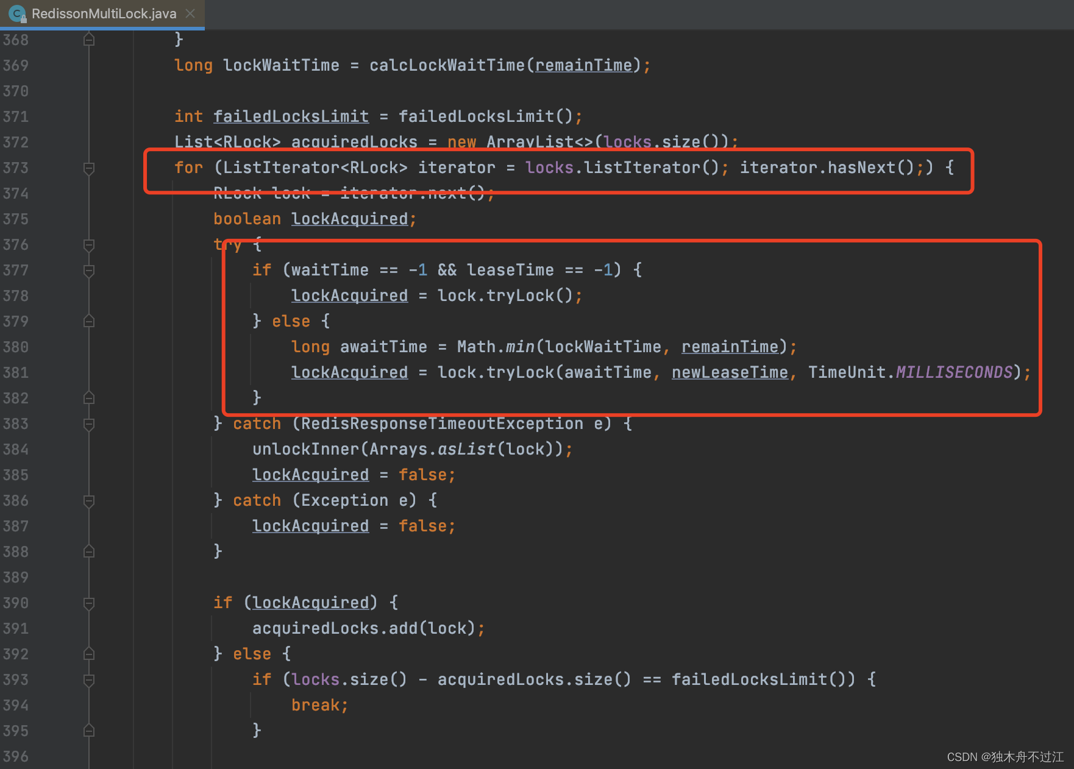
Task: Click acquiredLocks variable on line 372
Action: click(x=354, y=142)
